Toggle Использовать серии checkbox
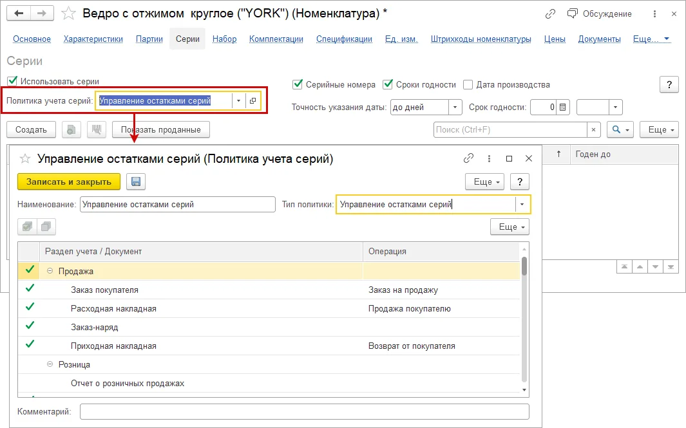686x428 pixels. click(12, 81)
